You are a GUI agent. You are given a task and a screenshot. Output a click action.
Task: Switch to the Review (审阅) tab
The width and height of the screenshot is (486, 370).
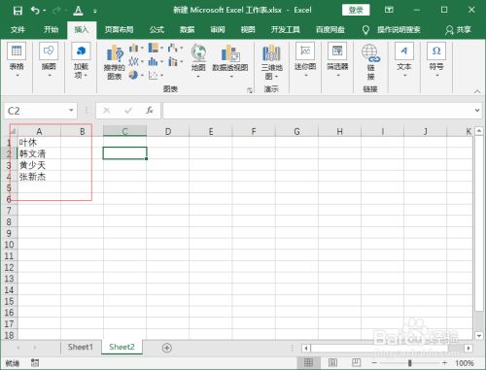click(x=218, y=30)
